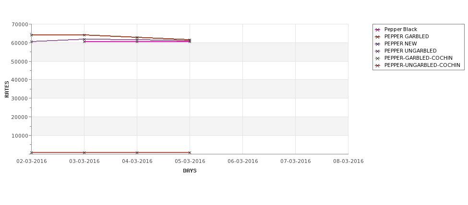This screenshot has height=205, width=468.
Task: Select the PEPPER-UNGARBLED-COCHIN legend label
Action: pos(422,65)
